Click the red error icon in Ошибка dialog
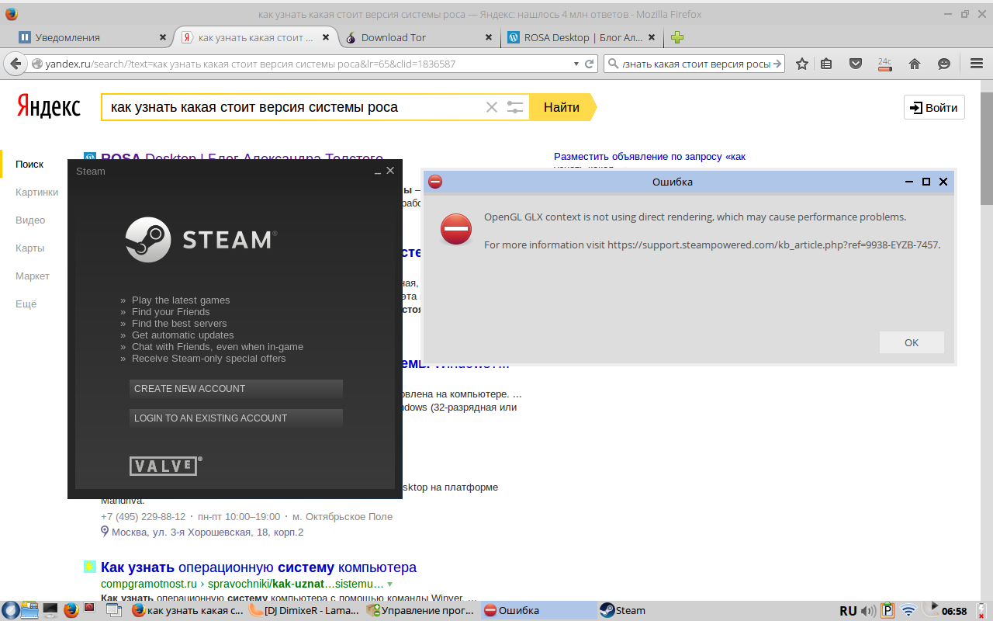Image resolution: width=993 pixels, height=621 pixels. click(456, 229)
